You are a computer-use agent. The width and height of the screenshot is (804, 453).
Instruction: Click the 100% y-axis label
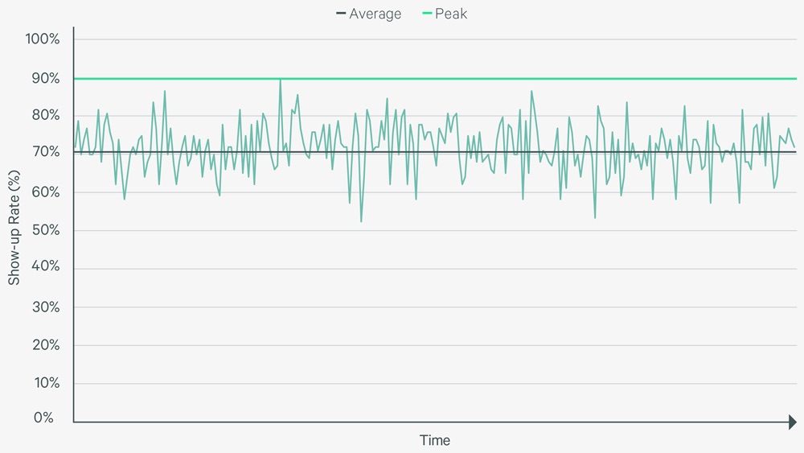pos(43,39)
